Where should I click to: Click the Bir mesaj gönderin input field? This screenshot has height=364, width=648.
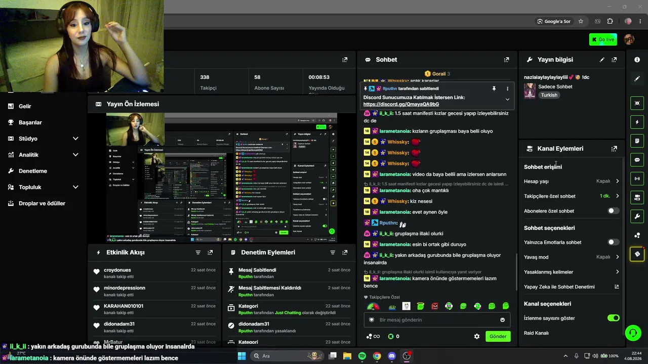point(436,320)
